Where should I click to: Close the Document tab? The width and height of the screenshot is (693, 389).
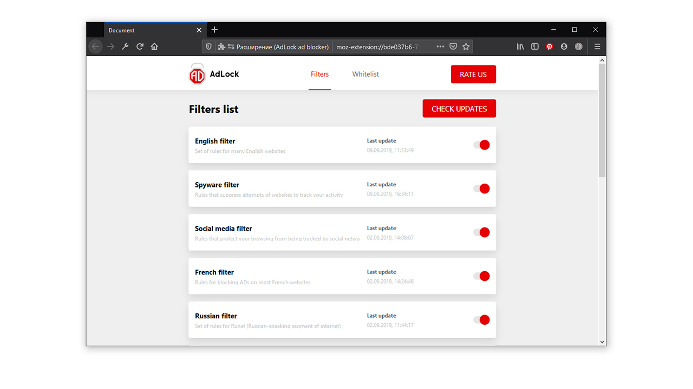coord(199,30)
